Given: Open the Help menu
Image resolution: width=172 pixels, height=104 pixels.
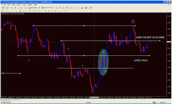Looking at the screenshot, I should coord(35,5).
